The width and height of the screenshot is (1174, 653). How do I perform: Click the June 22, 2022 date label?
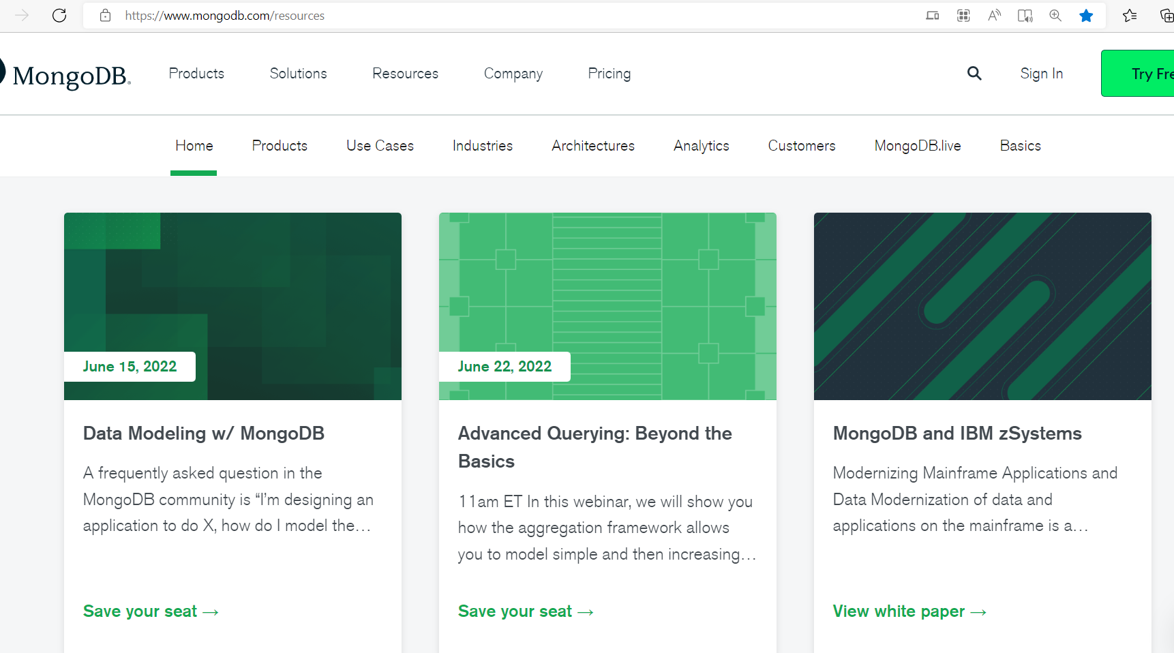(x=505, y=367)
